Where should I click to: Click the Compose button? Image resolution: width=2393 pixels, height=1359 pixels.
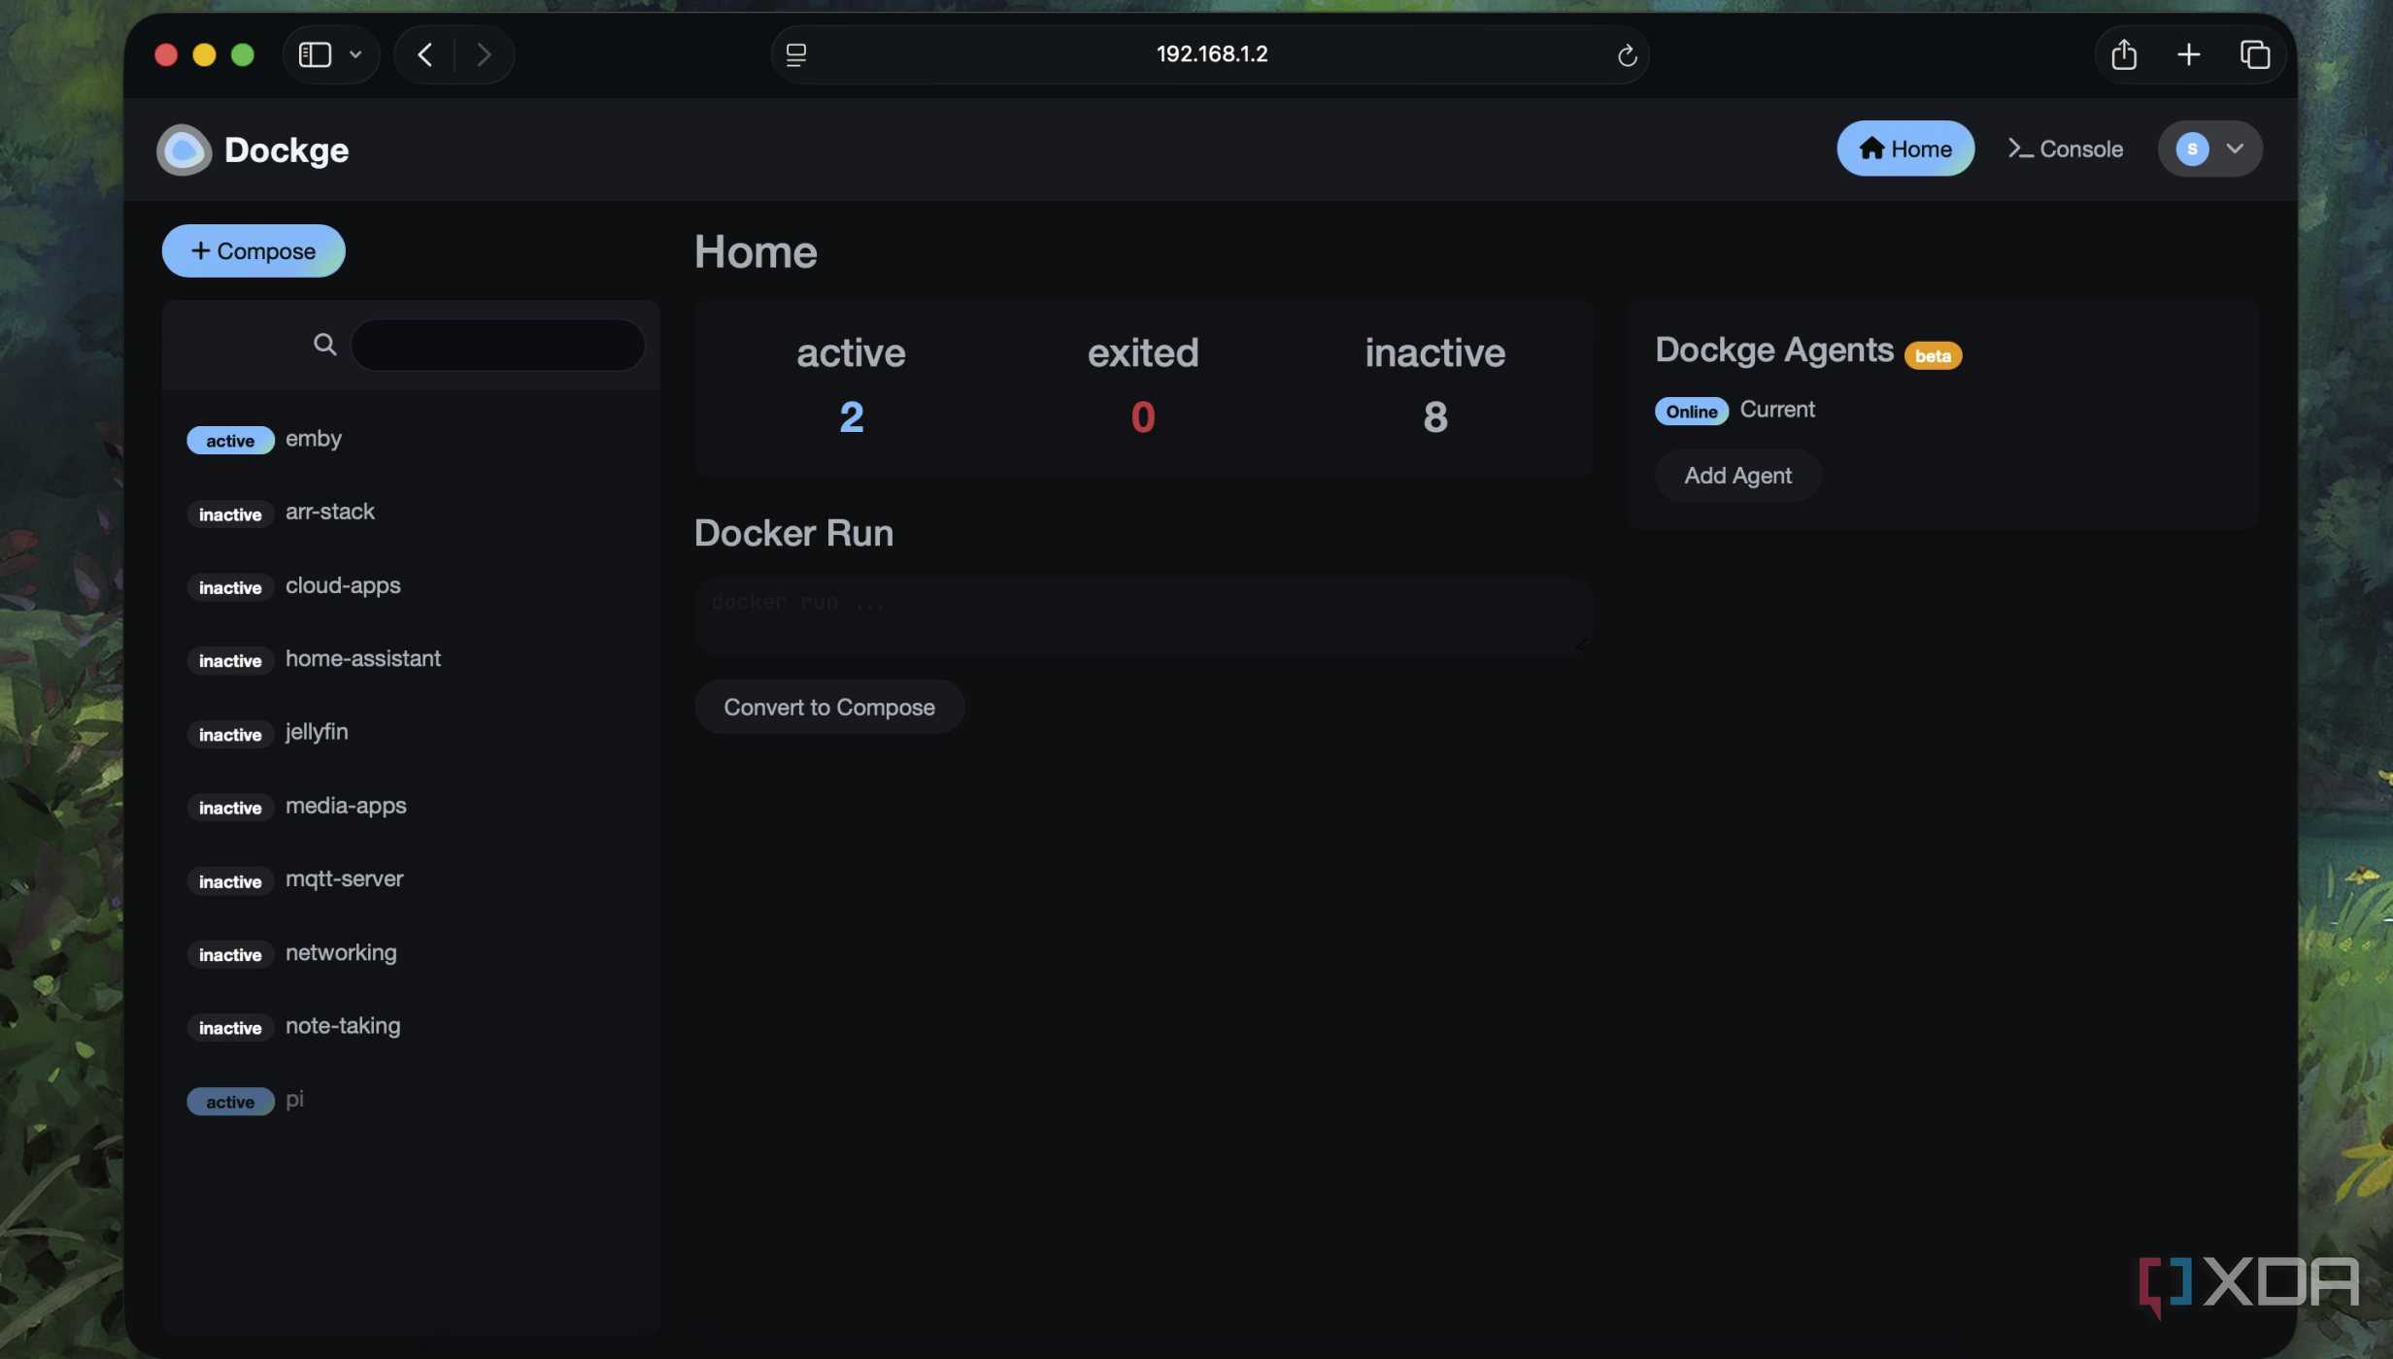pyautogui.click(x=253, y=250)
